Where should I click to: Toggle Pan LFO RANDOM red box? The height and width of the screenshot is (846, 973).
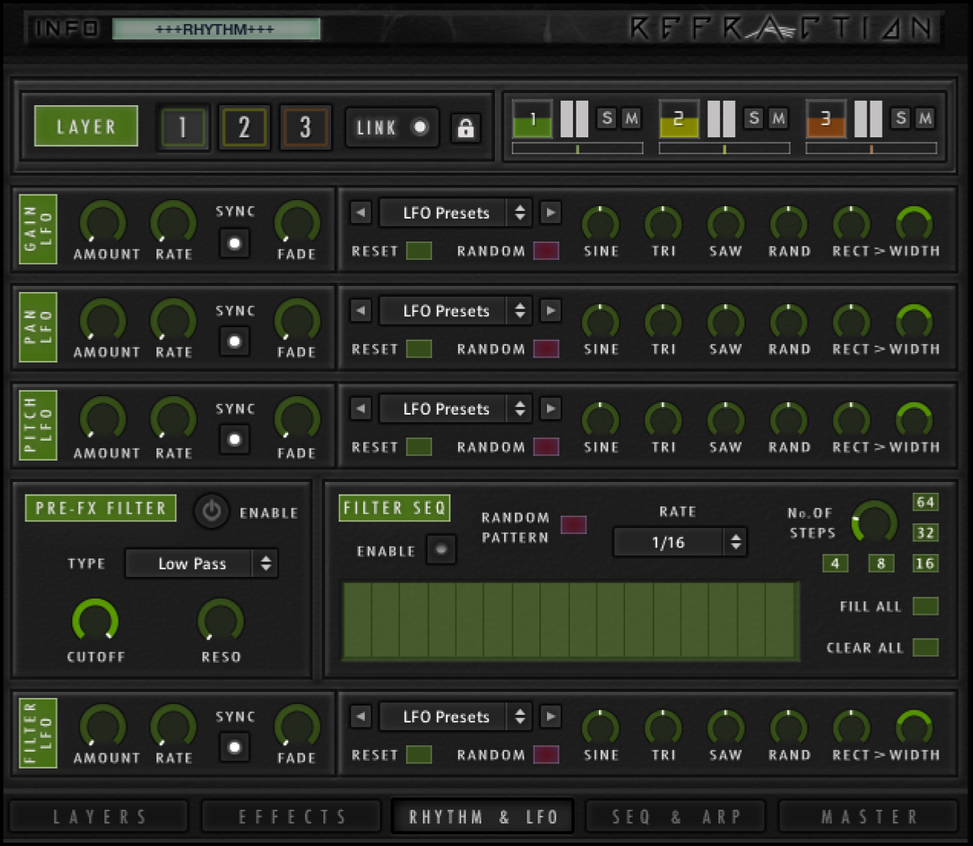[x=546, y=348]
